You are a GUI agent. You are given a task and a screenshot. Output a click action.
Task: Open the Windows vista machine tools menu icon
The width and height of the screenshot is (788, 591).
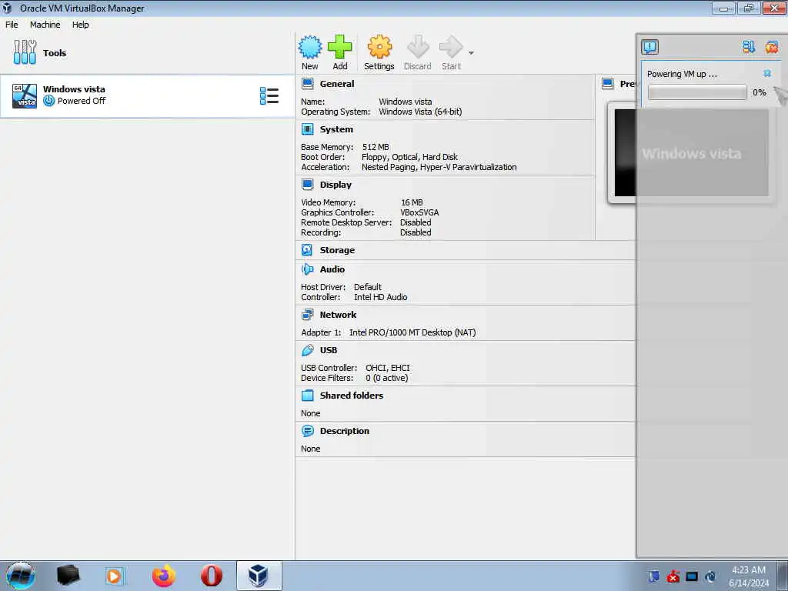[x=269, y=95]
